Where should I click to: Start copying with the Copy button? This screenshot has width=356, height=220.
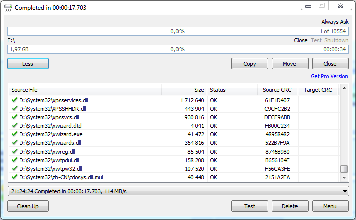250,64
